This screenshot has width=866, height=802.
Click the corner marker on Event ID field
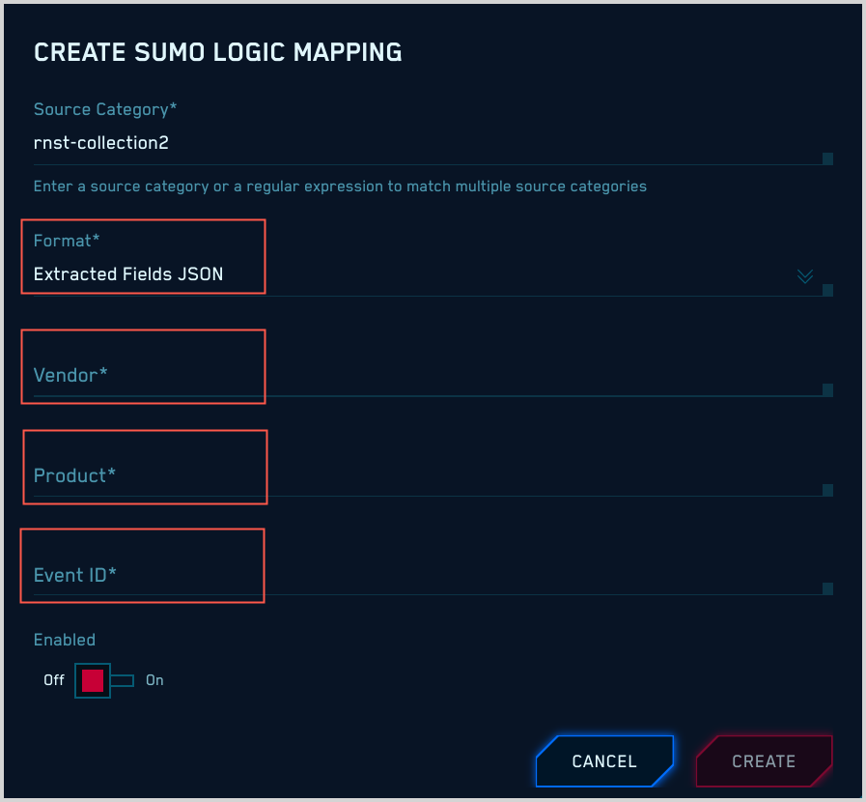pos(827,588)
